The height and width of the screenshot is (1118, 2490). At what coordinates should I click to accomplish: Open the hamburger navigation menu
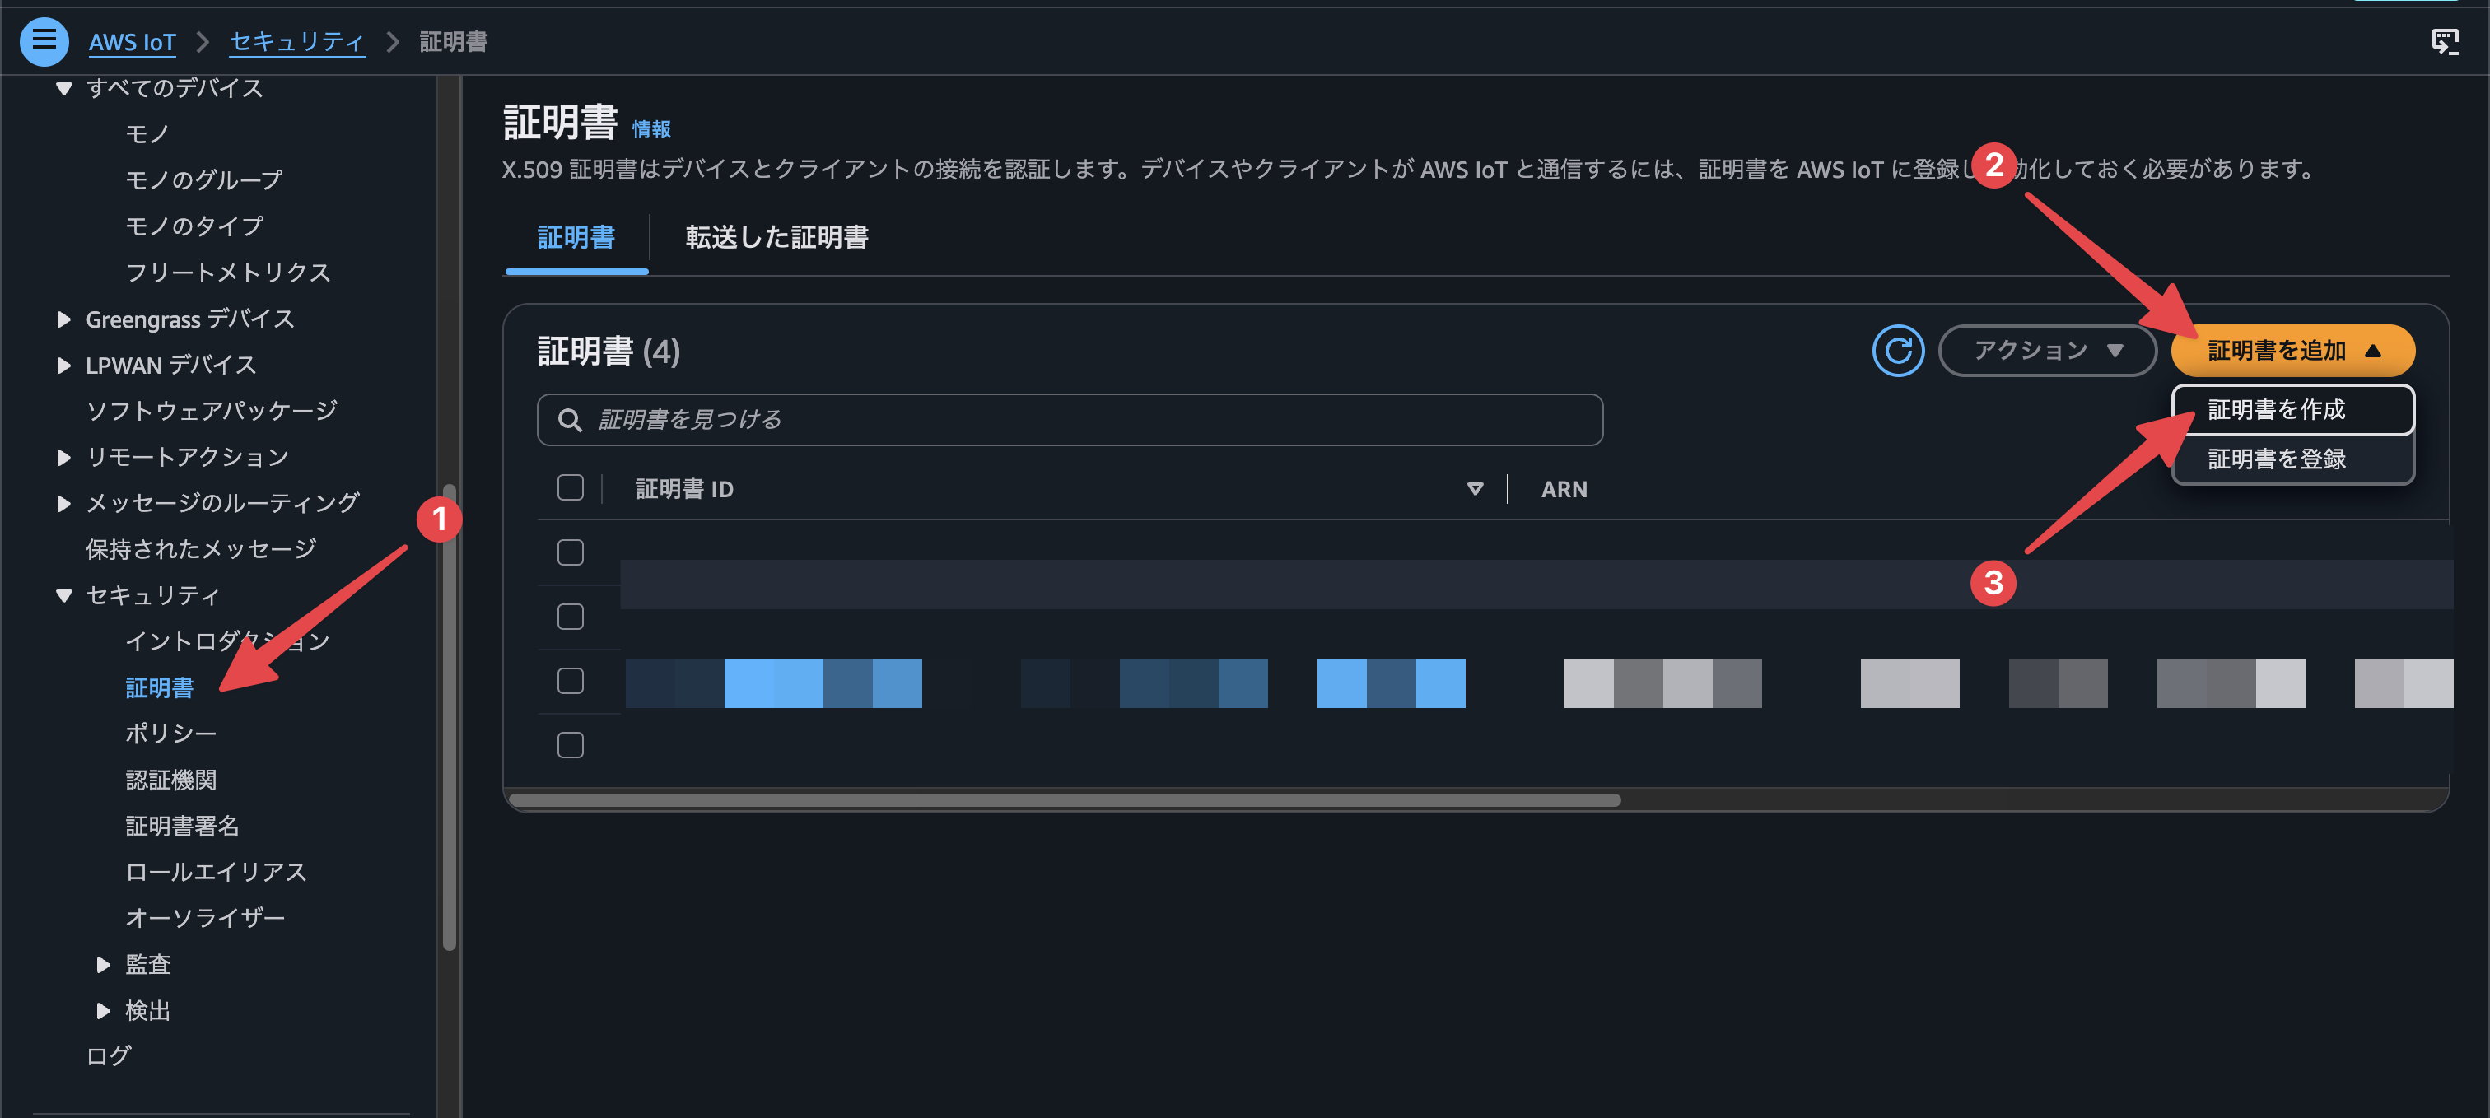(44, 41)
